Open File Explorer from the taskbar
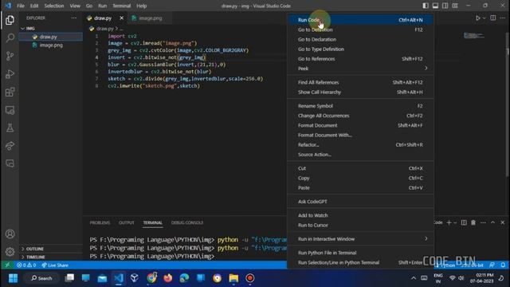 pyautogui.click(x=233, y=278)
